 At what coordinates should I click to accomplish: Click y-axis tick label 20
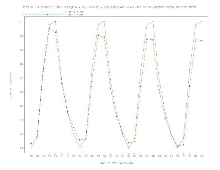[x=21, y=36]
